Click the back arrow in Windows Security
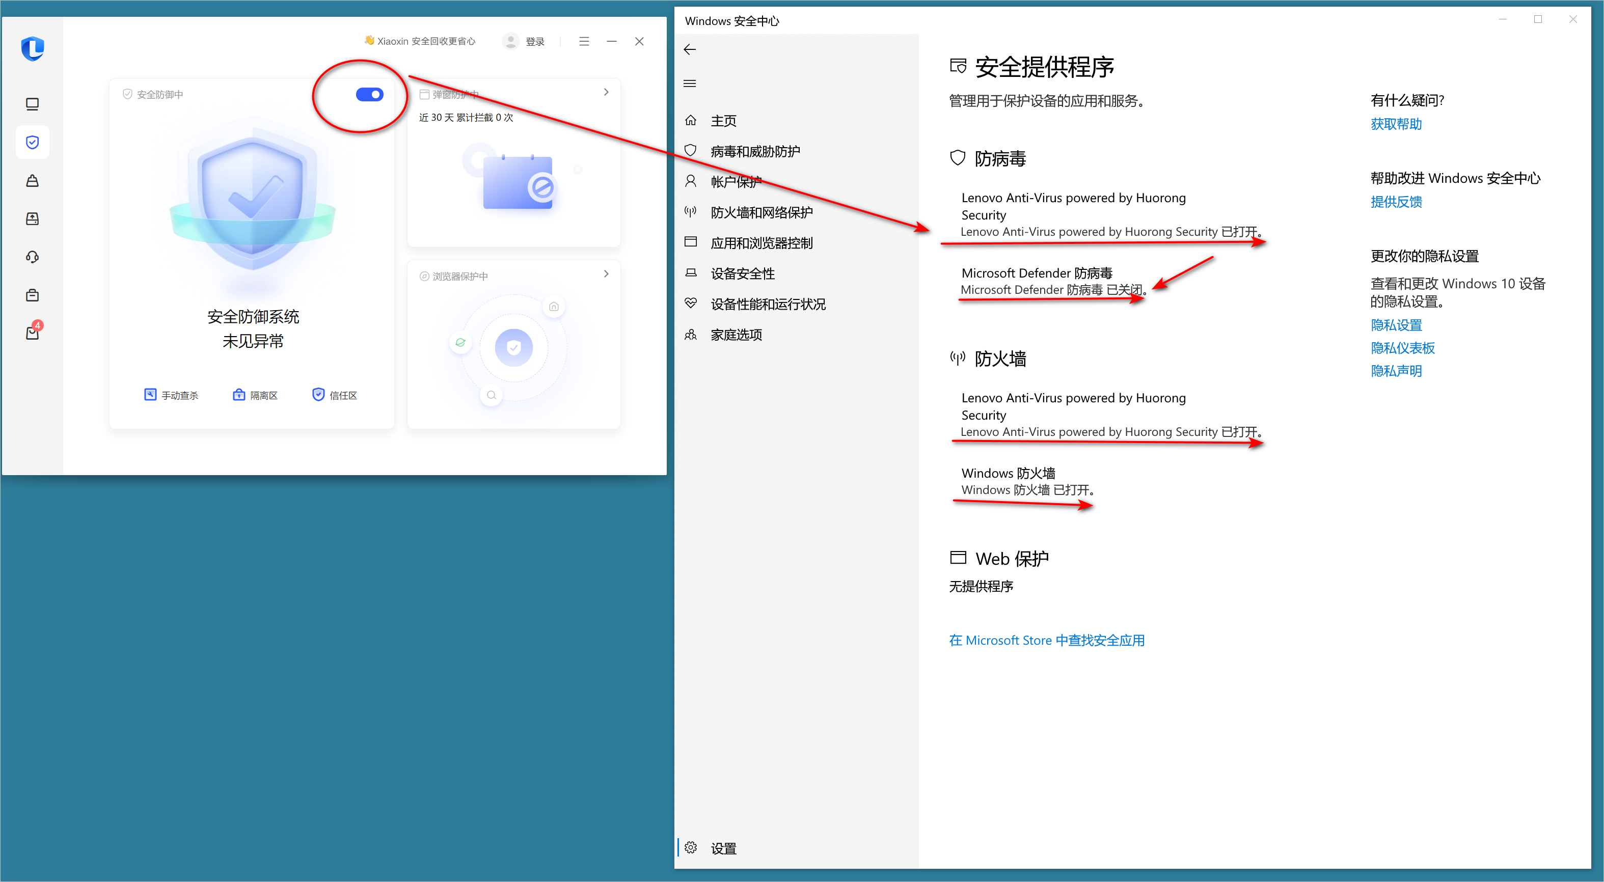 pos(689,50)
